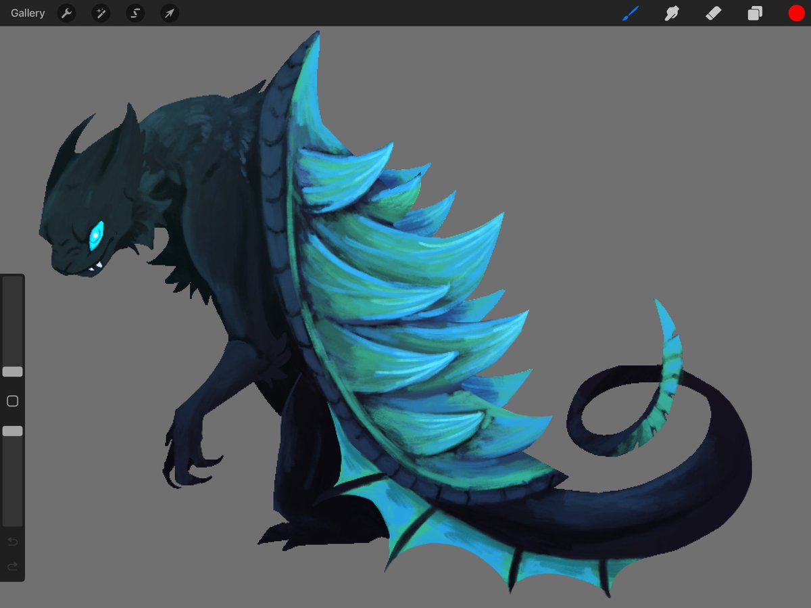This screenshot has width=811, height=608.
Task: Open the Adjustments magic wand menu
Action: click(x=101, y=13)
